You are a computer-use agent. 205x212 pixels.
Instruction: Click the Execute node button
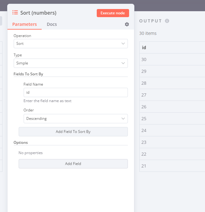(x=113, y=13)
